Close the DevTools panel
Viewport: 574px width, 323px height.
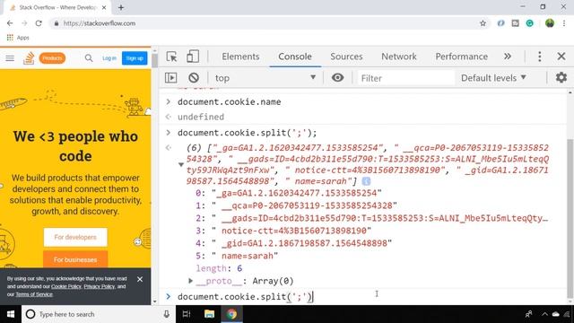click(x=561, y=57)
